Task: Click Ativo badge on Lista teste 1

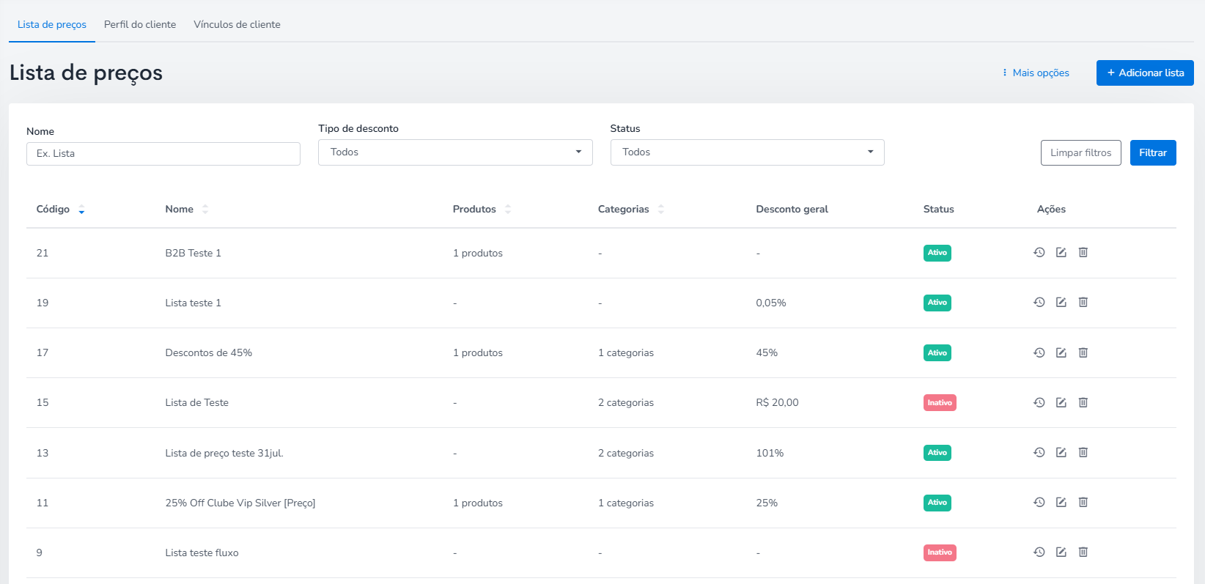Action: click(937, 303)
